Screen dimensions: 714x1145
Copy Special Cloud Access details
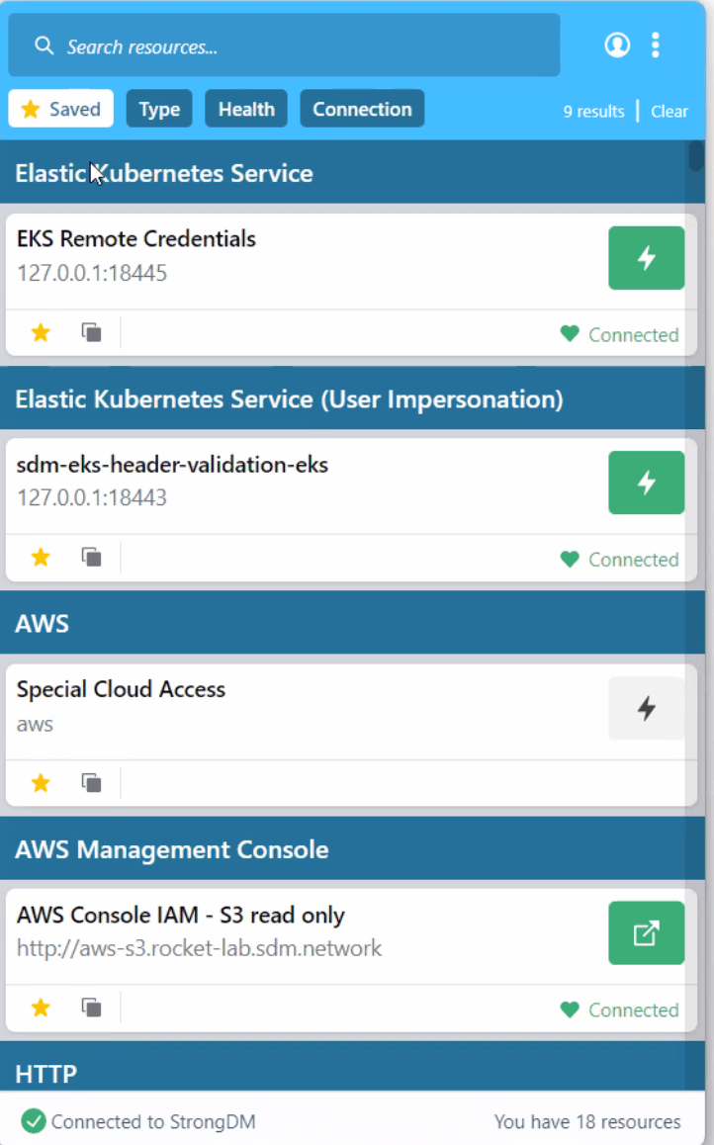(x=91, y=783)
